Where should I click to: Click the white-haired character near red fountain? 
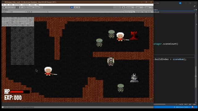(120, 37)
